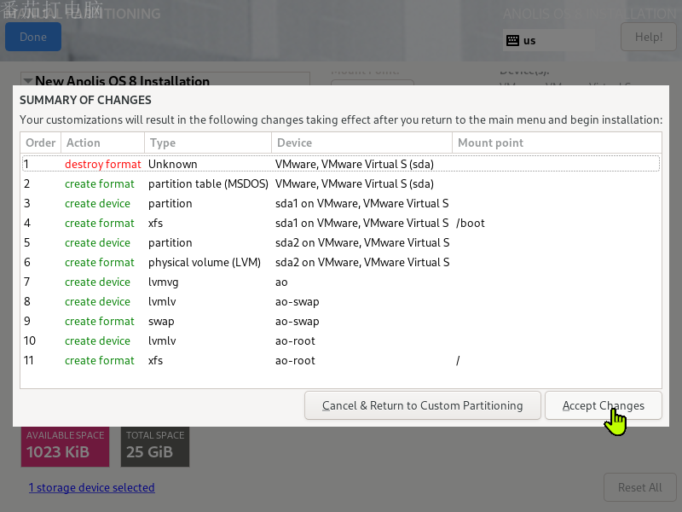Select the destroy format row for sda
Image resolution: width=682 pixels, height=512 pixels.
click(340, 164)
